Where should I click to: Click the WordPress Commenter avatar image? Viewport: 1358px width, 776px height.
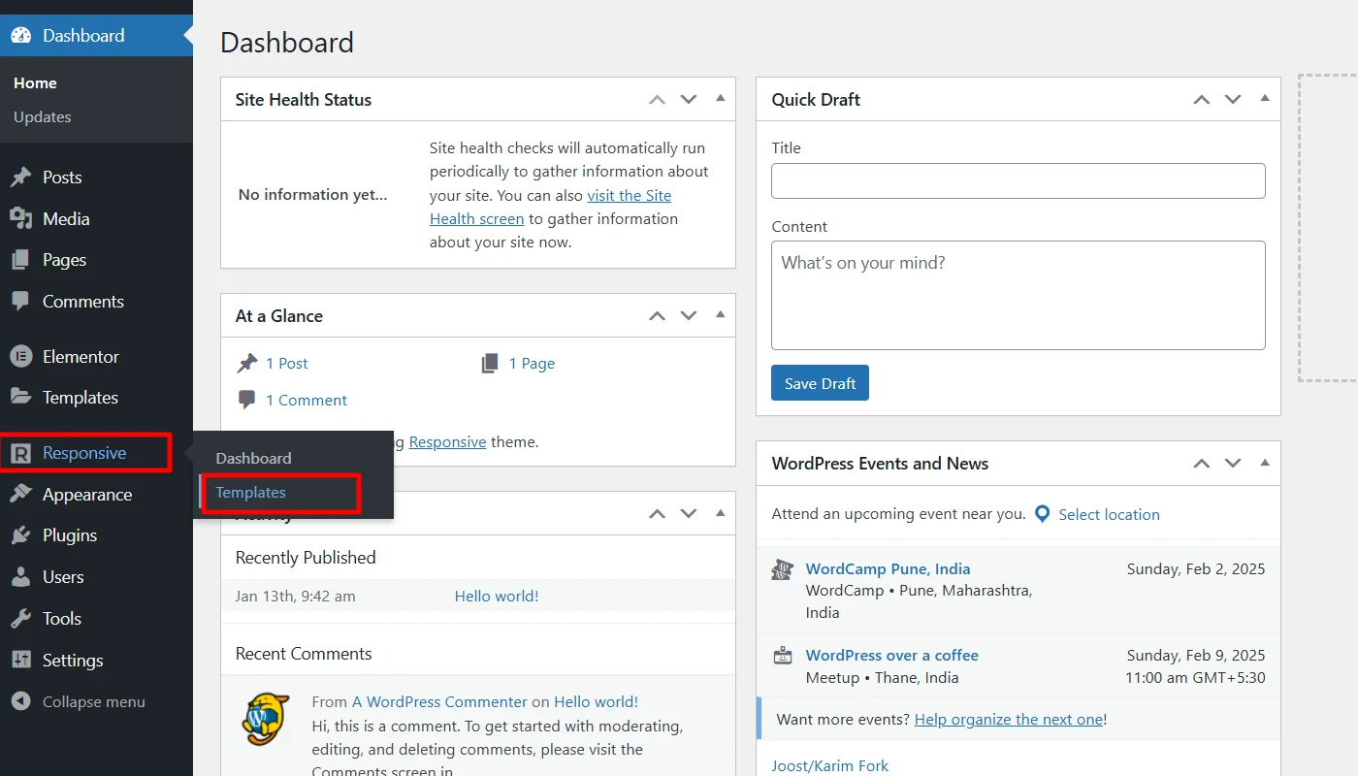pos(266,718)
